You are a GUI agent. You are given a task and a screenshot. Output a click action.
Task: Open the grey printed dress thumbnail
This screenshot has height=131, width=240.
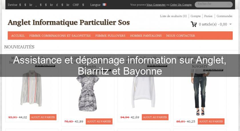click(x=88, y=92)
